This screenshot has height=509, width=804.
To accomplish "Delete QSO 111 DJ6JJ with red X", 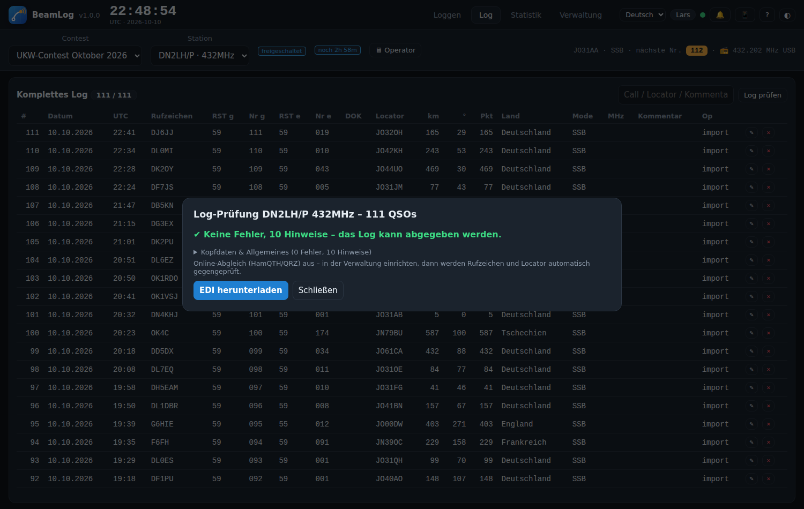I will click(769, 133).
